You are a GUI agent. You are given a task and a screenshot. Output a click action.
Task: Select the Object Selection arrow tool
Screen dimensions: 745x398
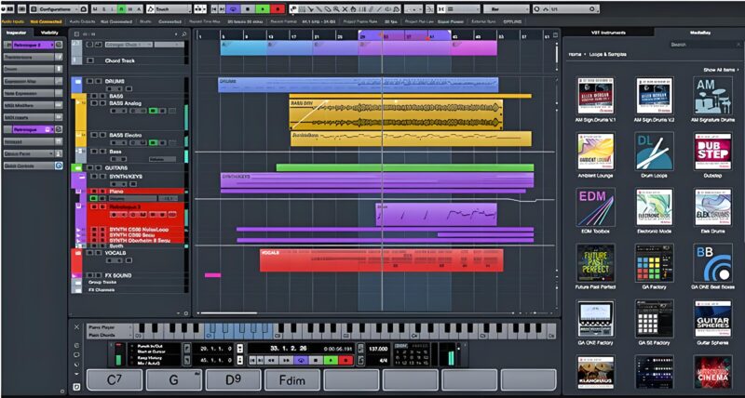(x=293, y=9)
